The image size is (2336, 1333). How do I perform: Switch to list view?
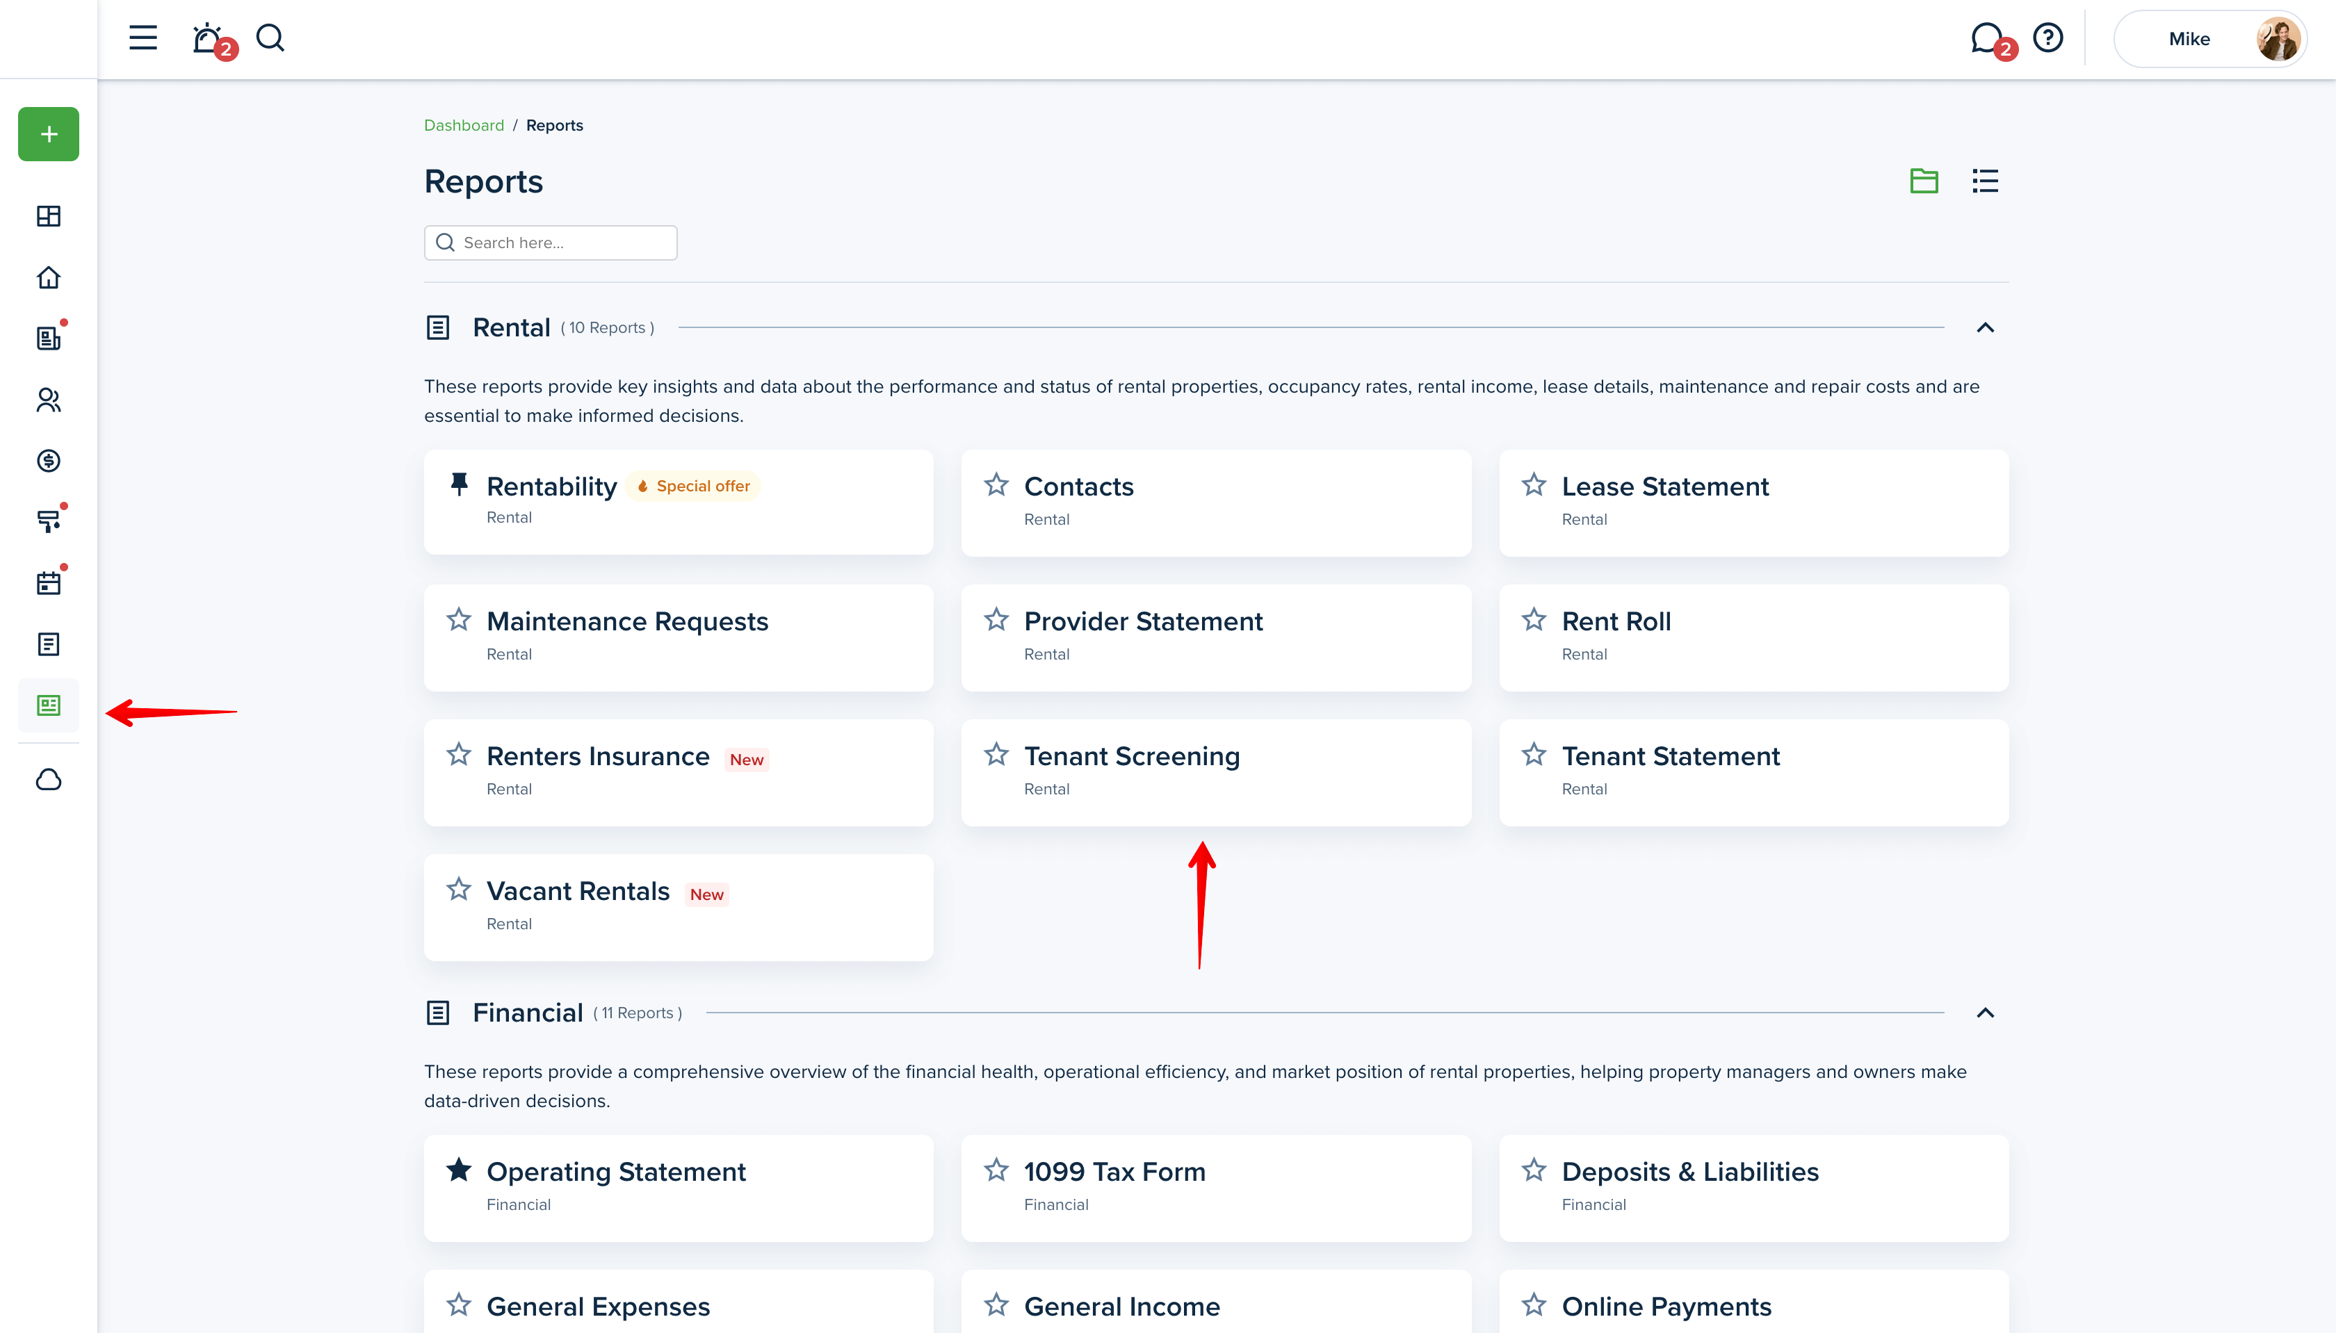[x=1984, y=181]
